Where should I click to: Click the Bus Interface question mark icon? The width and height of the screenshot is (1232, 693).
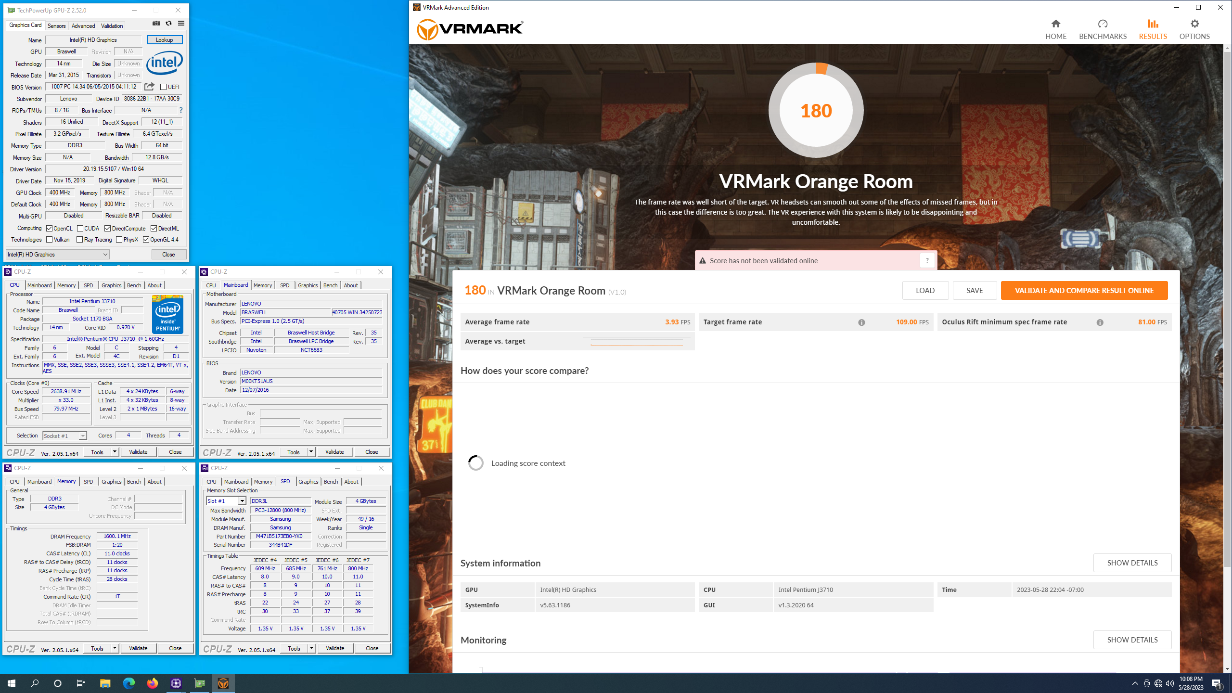[181, 110]
